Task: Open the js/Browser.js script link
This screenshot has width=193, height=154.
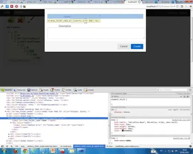Action: click(x=27, y=96)
